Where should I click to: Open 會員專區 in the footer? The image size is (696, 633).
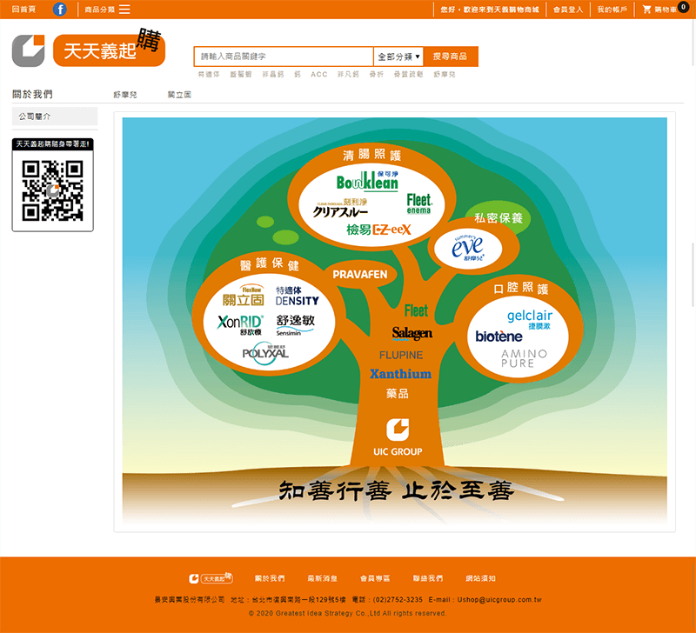pos(375,578)
